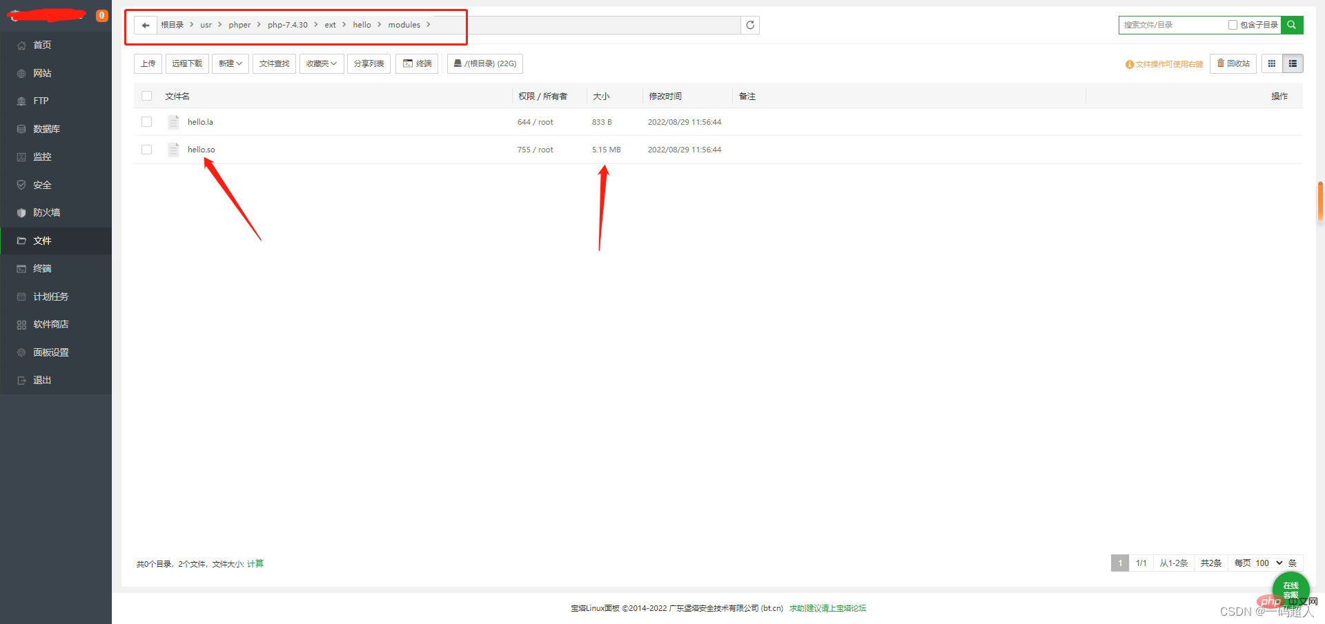Viewport: 1325px width, 624px height.
Task: Click the back arrow in path bar
Action: pos(145,26)
